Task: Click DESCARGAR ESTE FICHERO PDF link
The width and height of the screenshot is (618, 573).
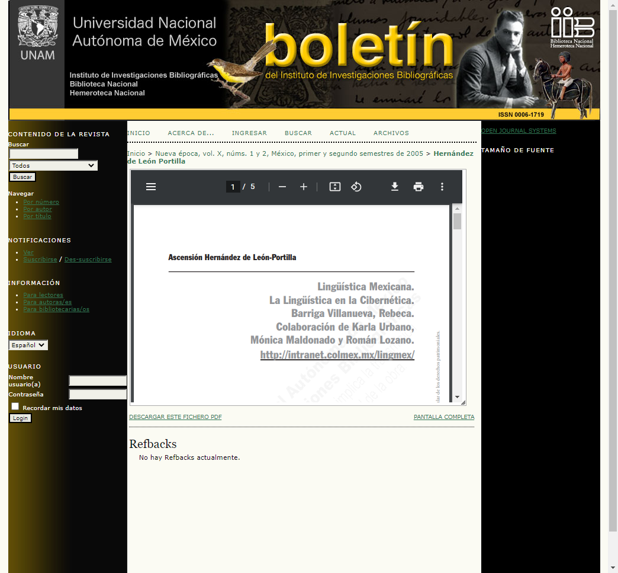Action: (175, 417)
